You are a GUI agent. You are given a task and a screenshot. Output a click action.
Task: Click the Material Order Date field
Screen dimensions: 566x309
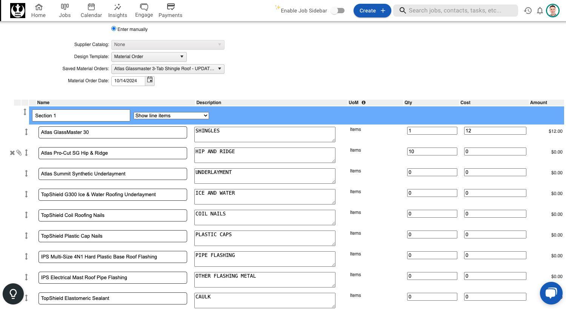pos(128,81)
